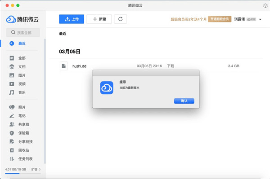Click the refresh button in toolbar
This screenshot has width=270, height=179.
(x=120, y=19)
